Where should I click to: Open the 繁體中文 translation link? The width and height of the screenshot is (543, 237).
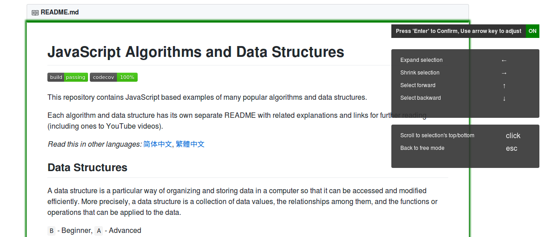coord(190,144)
